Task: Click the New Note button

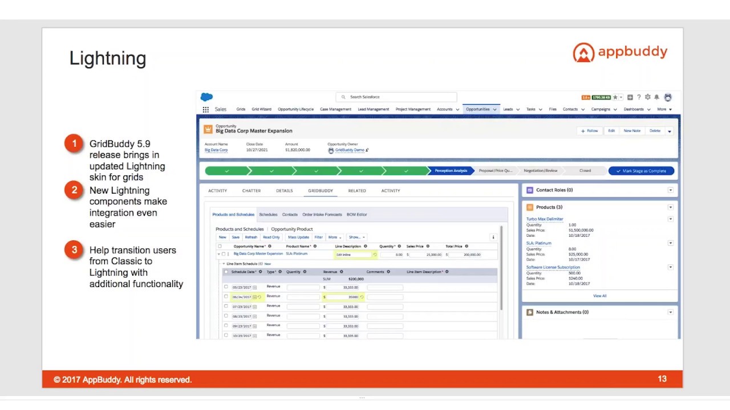Action: tap(632, 131)
